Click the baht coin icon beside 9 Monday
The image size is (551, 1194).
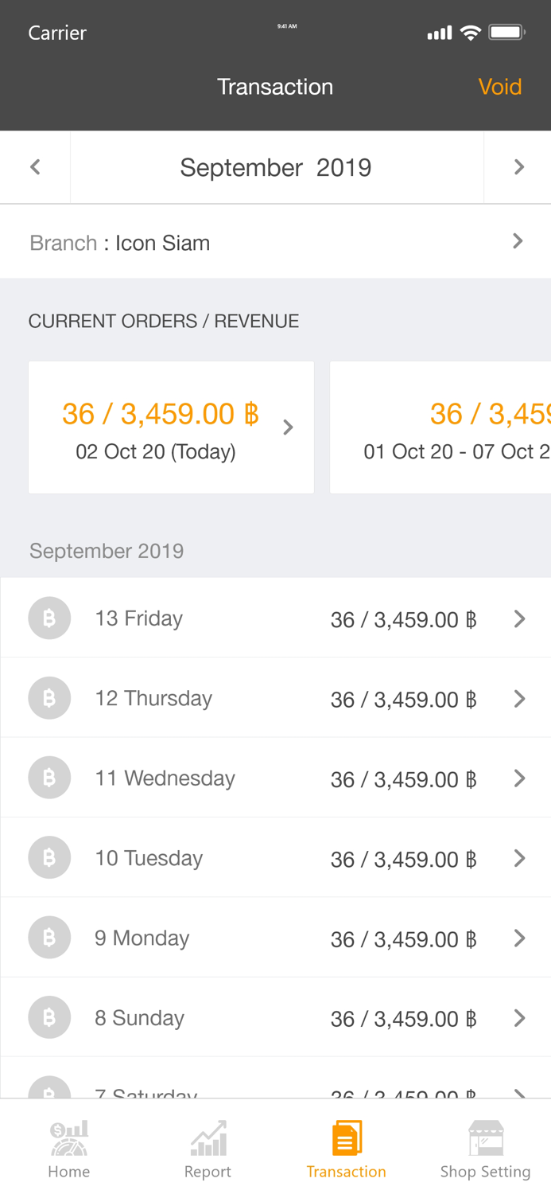49,937
